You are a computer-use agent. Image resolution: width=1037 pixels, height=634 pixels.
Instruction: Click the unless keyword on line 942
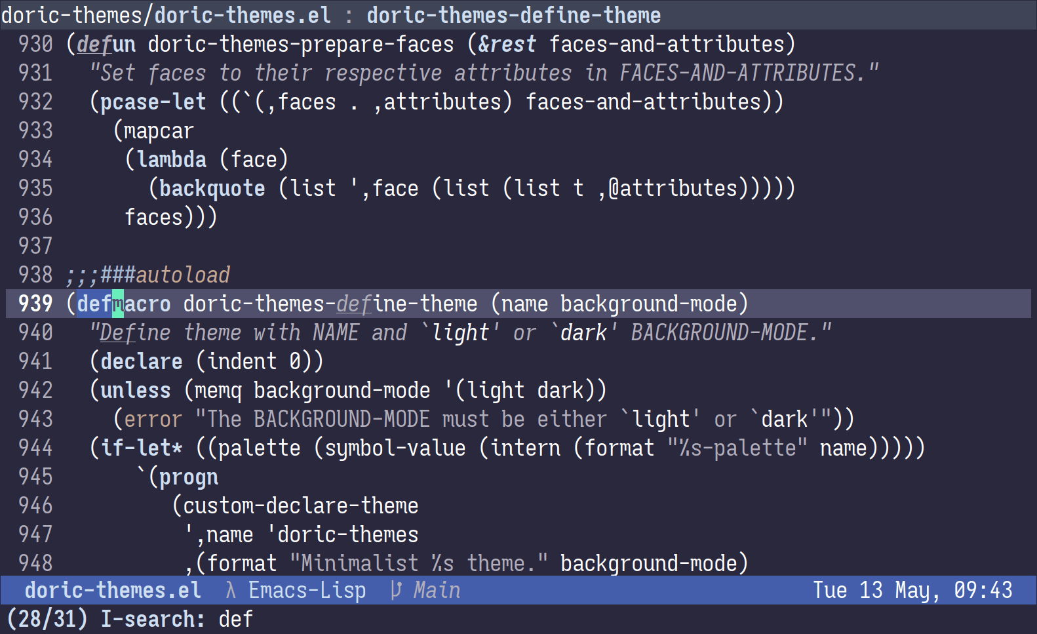136,390
